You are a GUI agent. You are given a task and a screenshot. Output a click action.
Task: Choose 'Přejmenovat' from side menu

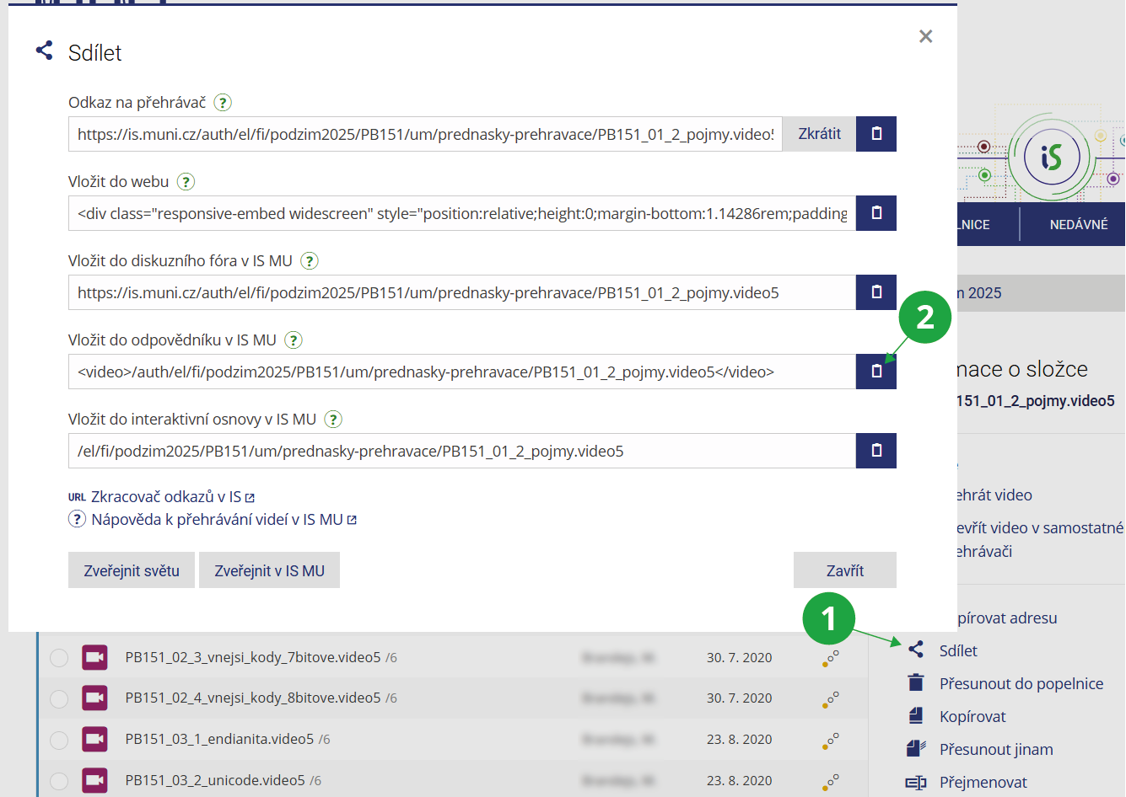pos(983,783)
